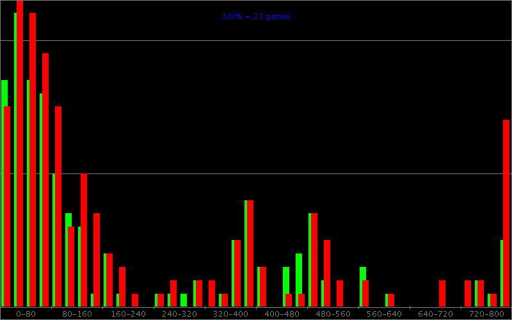Click the '0-80' axis label
This screenshot has width=512, height=320.
click(26, 314)
